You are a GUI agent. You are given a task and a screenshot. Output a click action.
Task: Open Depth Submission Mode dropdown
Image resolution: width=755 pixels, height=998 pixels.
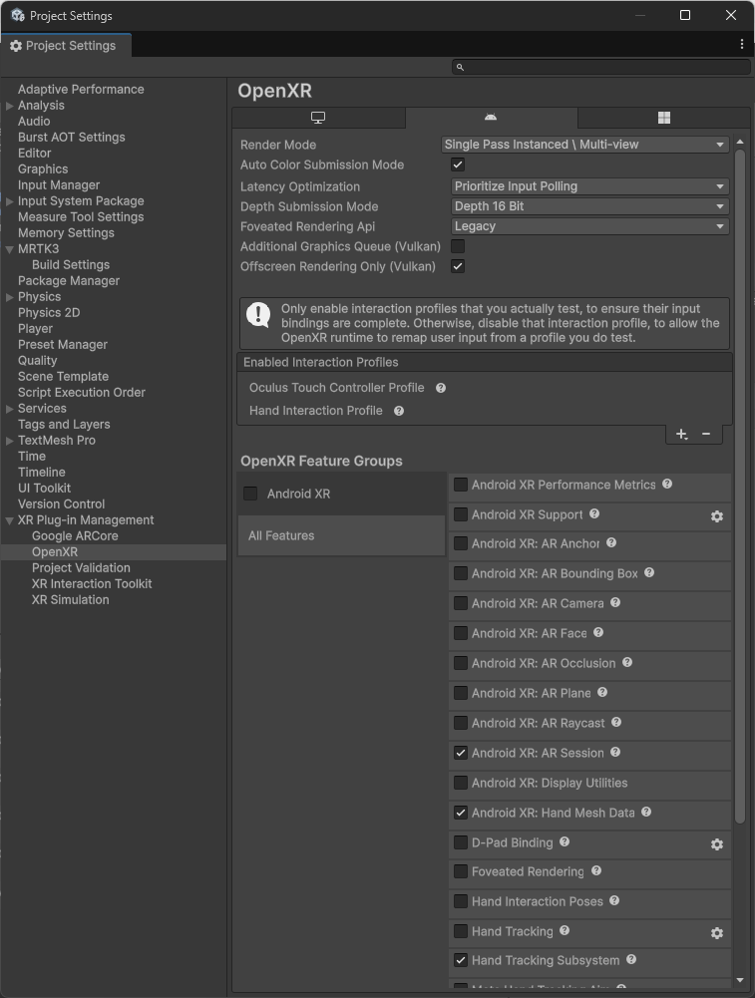tap(590, 206)
